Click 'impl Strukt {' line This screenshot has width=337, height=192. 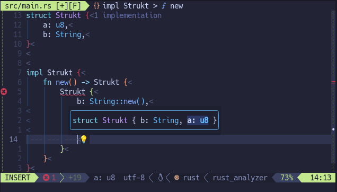54,73
